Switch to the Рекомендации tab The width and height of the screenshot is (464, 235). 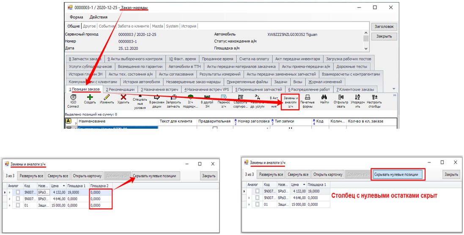[120, 89]
